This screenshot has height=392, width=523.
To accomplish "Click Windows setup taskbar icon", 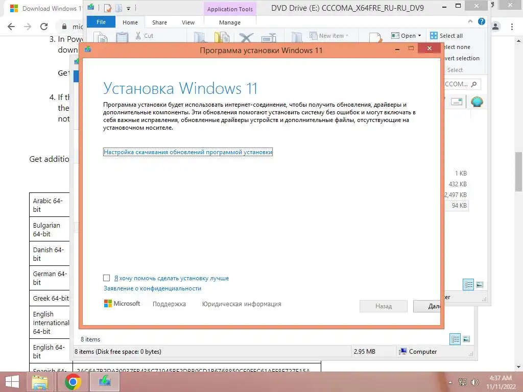I will pos(105,382).
